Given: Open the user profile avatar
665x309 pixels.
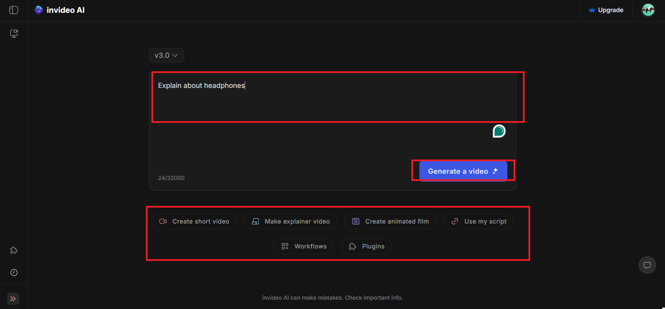Looking at the screenshot, I should pos(648,10).
